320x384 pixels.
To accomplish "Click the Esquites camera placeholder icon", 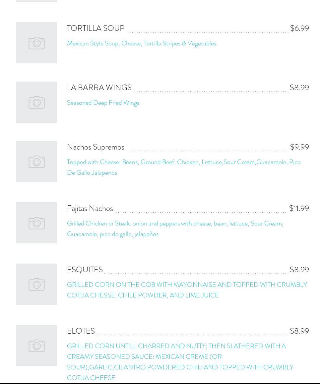I will click(36, 284).
